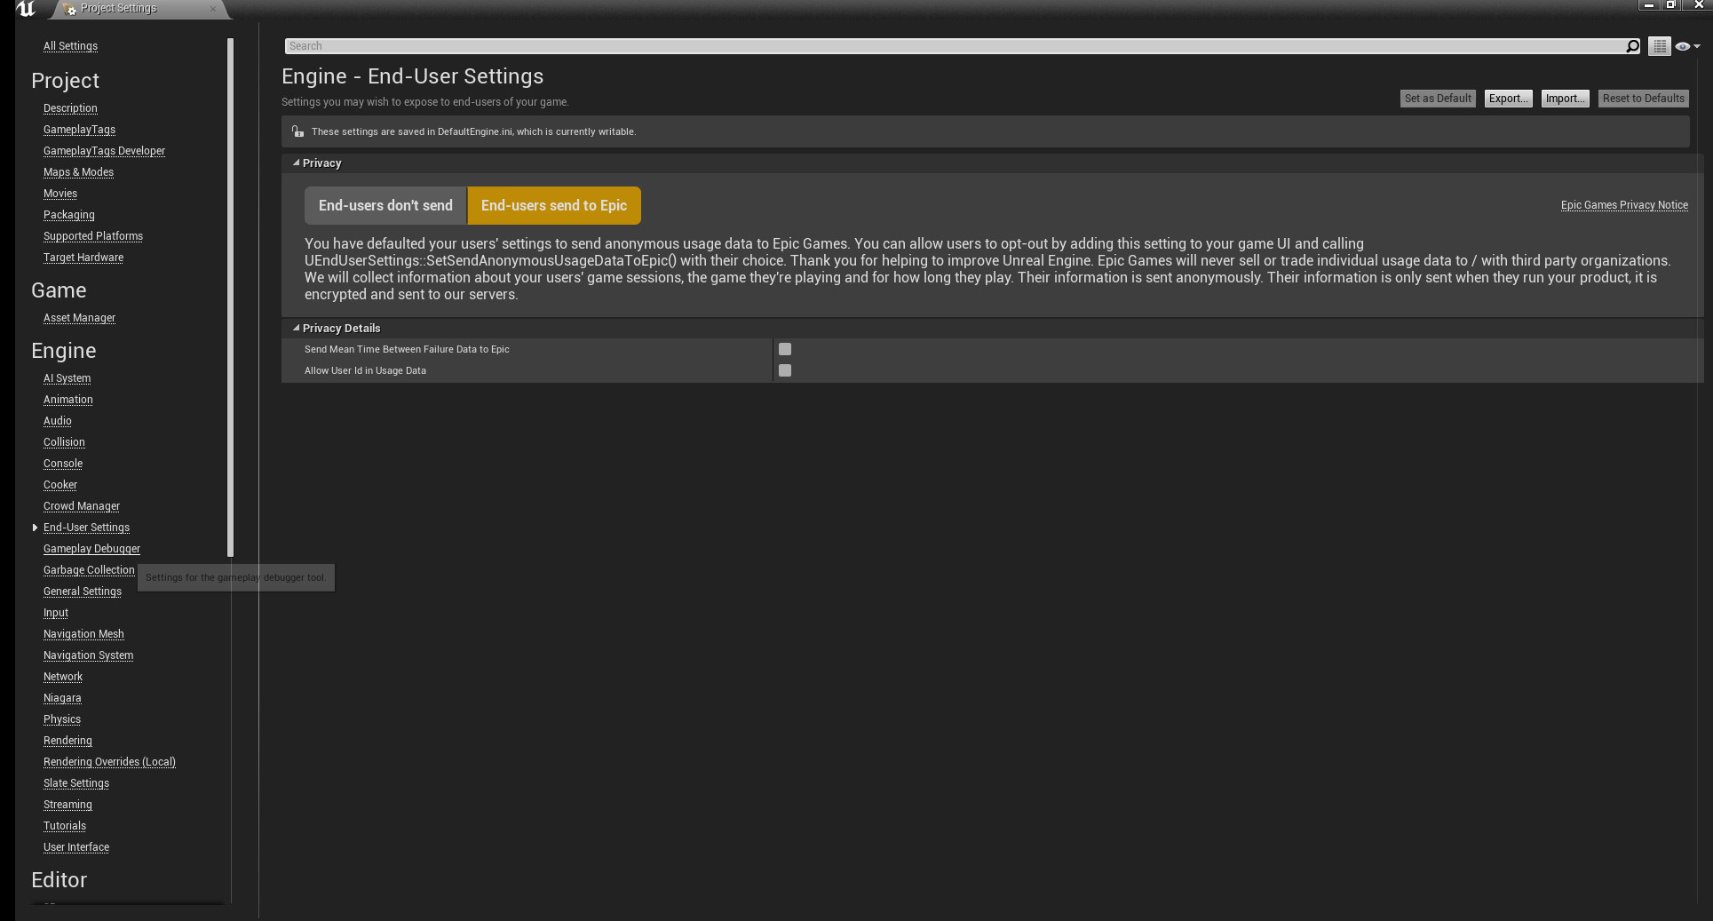Select End-users send to Epic option
This screenshot has height=921, width=1713.
pyautogui.click(x=554, y=205)
